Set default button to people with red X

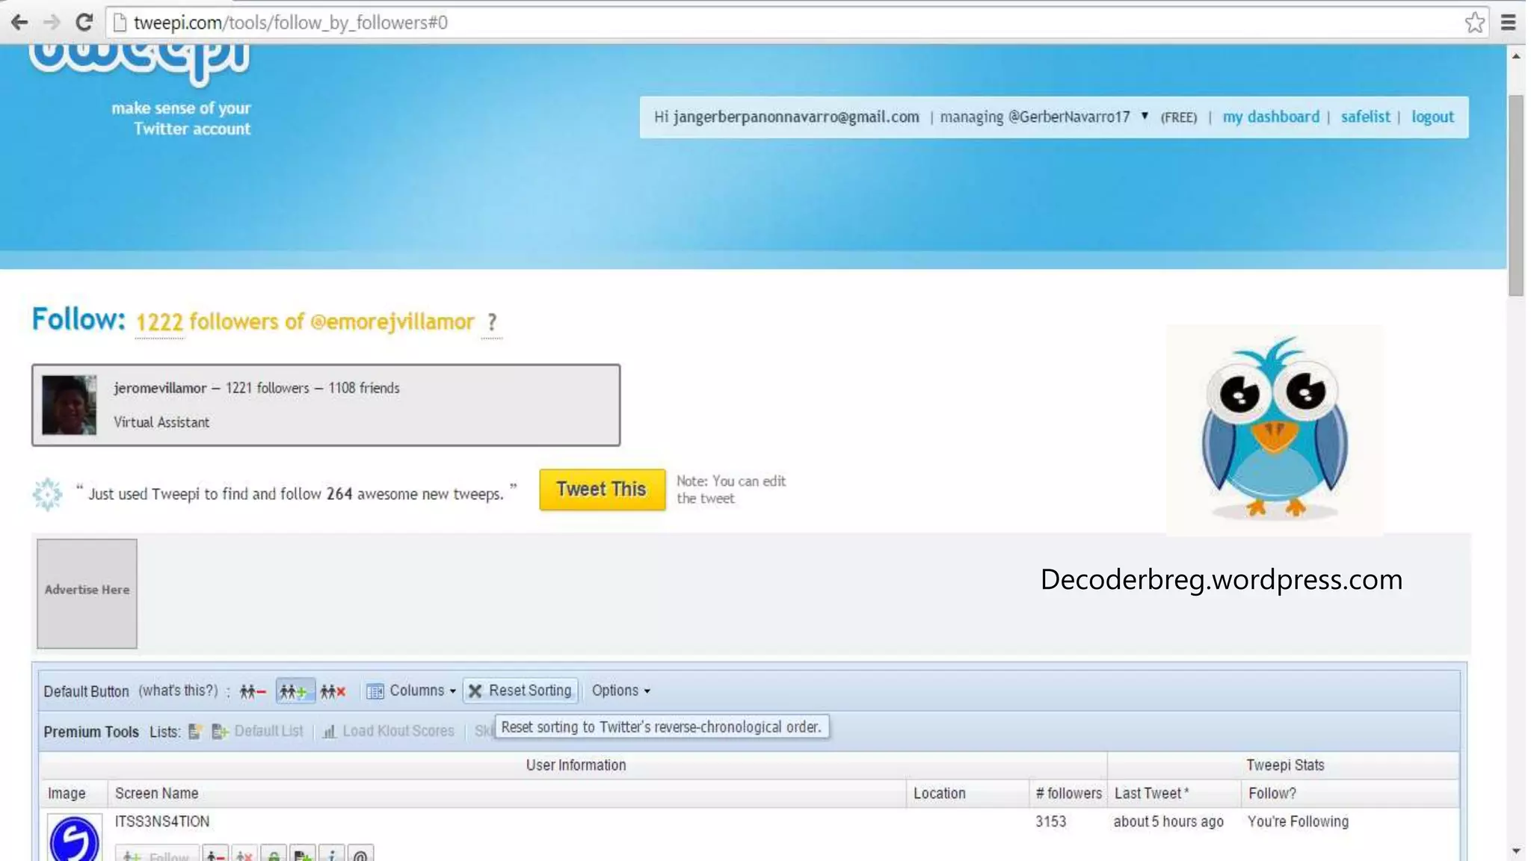click(x=333, y=691)
